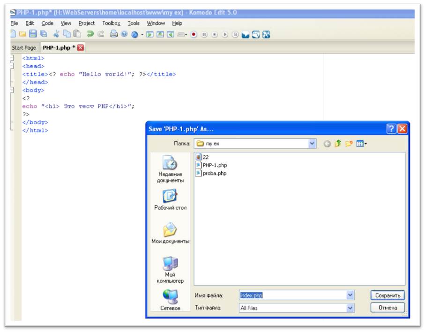425x332 pixels.
Task: Click the Отмена button
Action: (x=388, y=308)
